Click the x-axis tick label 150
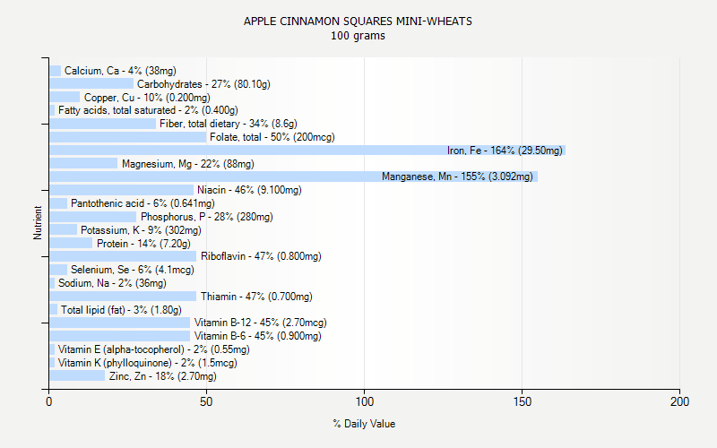 pyautogui.click(x=523, y=401)
